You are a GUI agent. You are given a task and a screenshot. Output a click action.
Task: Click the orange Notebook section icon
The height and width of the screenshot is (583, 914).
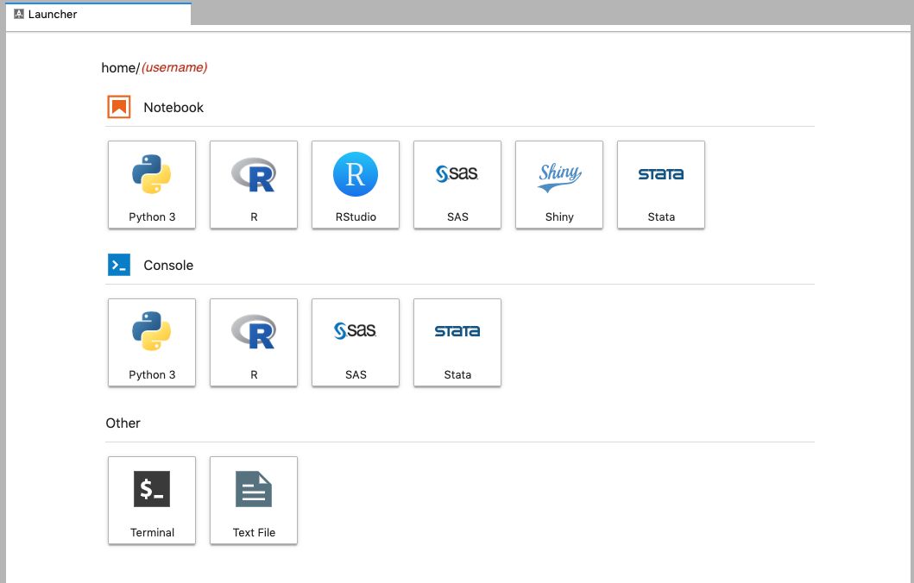(x=119, y=107)
